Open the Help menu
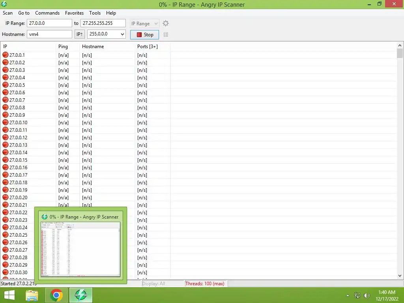The height and width of the screenshot is (303, 404). 111,13
